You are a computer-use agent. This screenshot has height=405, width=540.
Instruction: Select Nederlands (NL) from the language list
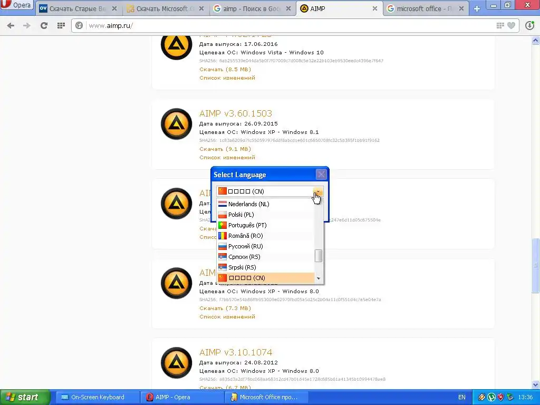tap(266, 204)
